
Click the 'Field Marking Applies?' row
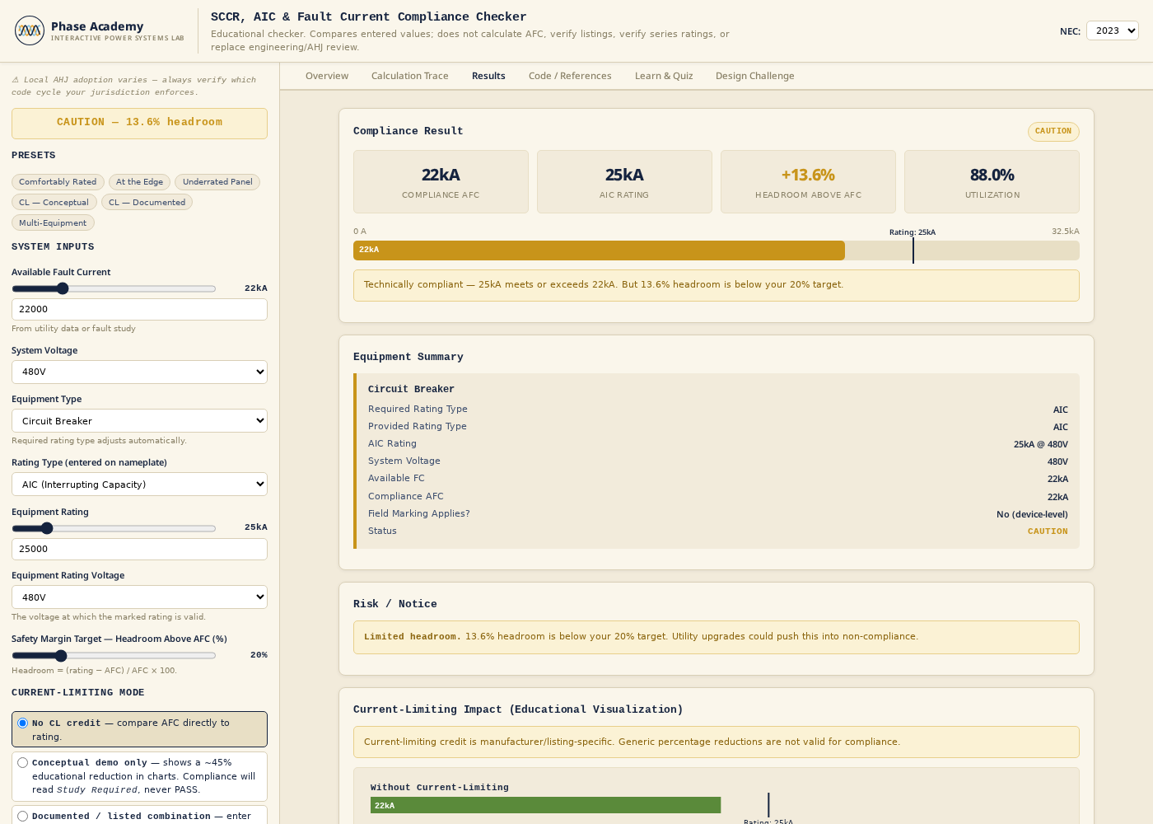point(717,514)
